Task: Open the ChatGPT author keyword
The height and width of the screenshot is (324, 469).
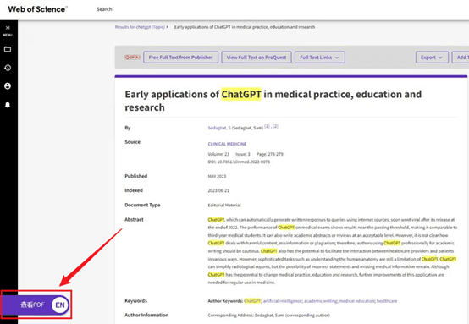Action: (x=252, y=301)
